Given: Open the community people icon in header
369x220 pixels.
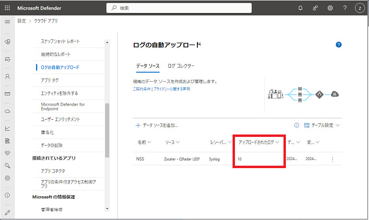Looking at the screenshot, I should click(x=315, y=8).
